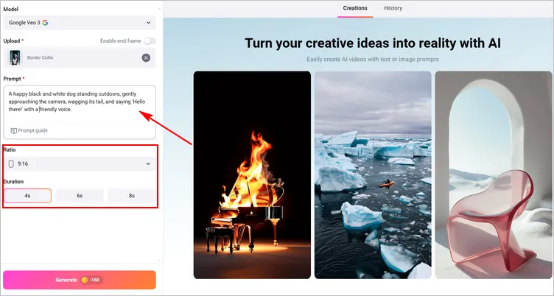Toggle the Enable end frame switch

coord(150,41)
